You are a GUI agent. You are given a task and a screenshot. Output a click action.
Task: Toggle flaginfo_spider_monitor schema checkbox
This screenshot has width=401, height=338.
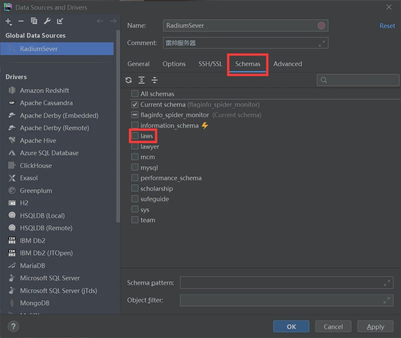point(135,115)
